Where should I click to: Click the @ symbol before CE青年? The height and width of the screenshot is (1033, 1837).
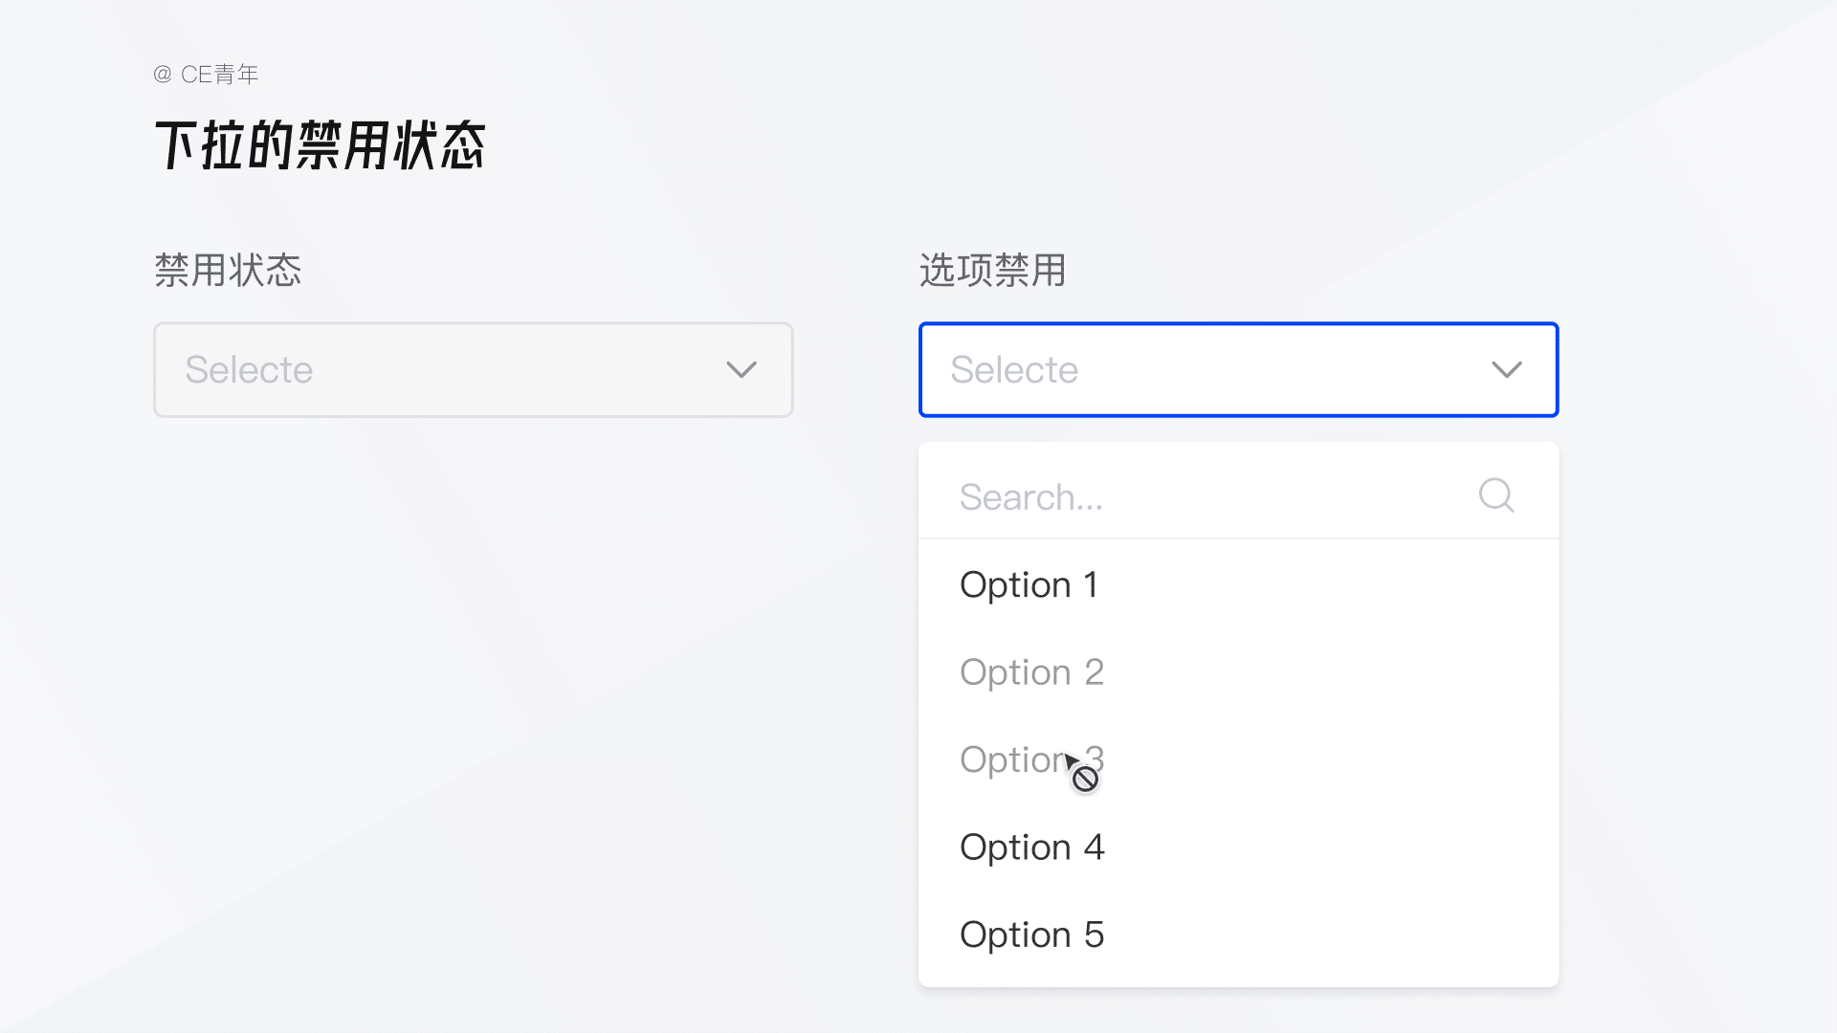[163, 75]
